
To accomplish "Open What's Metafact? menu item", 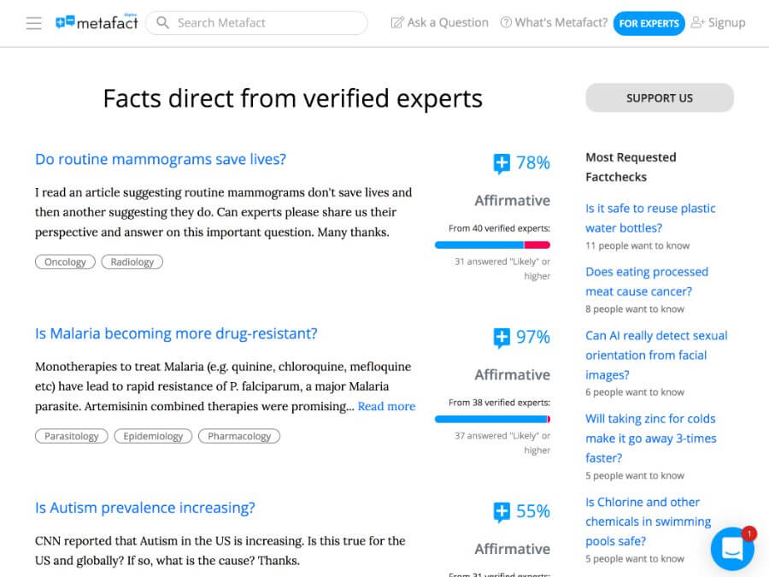I will point(554,23).
